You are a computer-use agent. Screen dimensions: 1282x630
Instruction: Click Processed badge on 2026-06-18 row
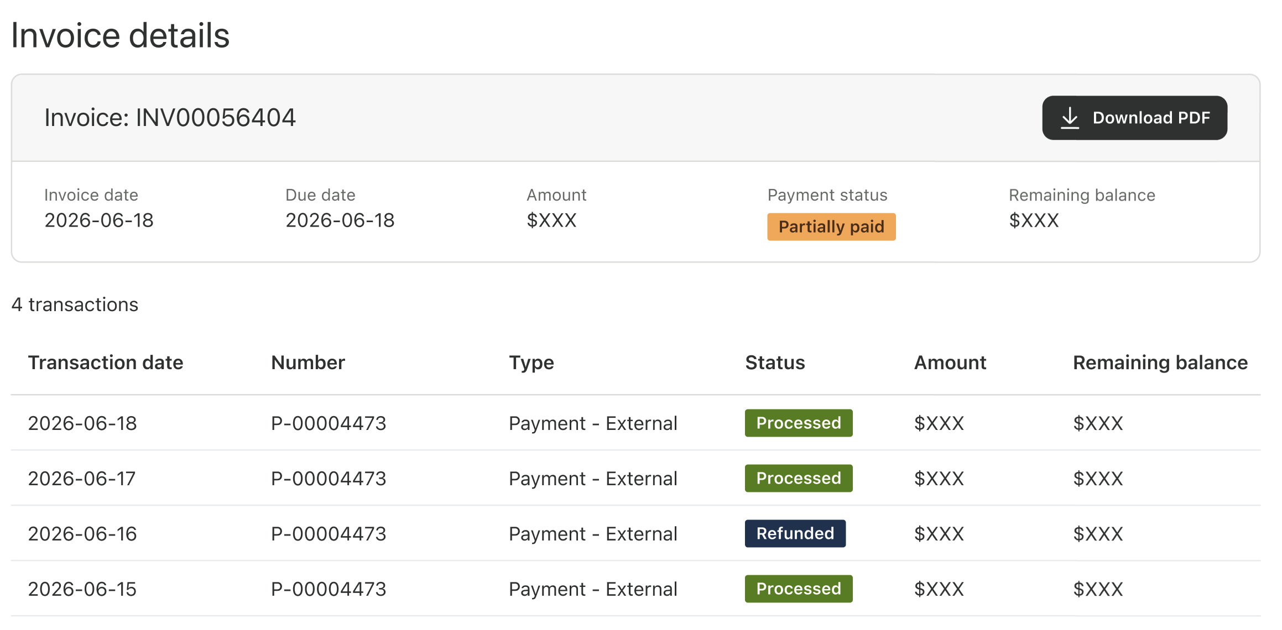799,423
